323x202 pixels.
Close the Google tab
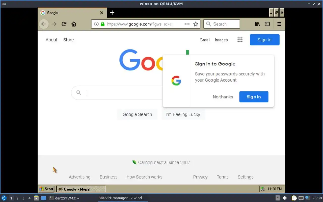click(x=101, y=13)
